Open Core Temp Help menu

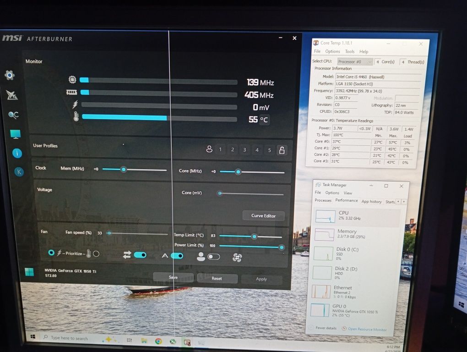(x=364, y=52)
